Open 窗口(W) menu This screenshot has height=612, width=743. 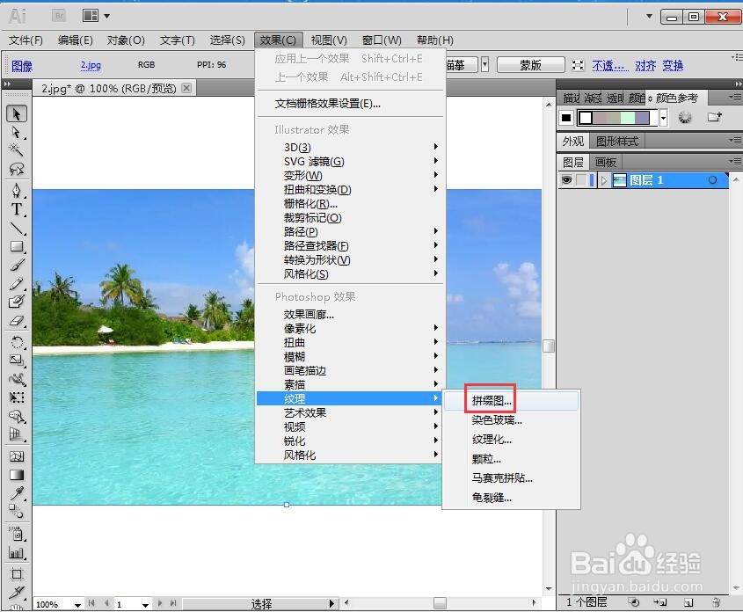tap(382, 40)
